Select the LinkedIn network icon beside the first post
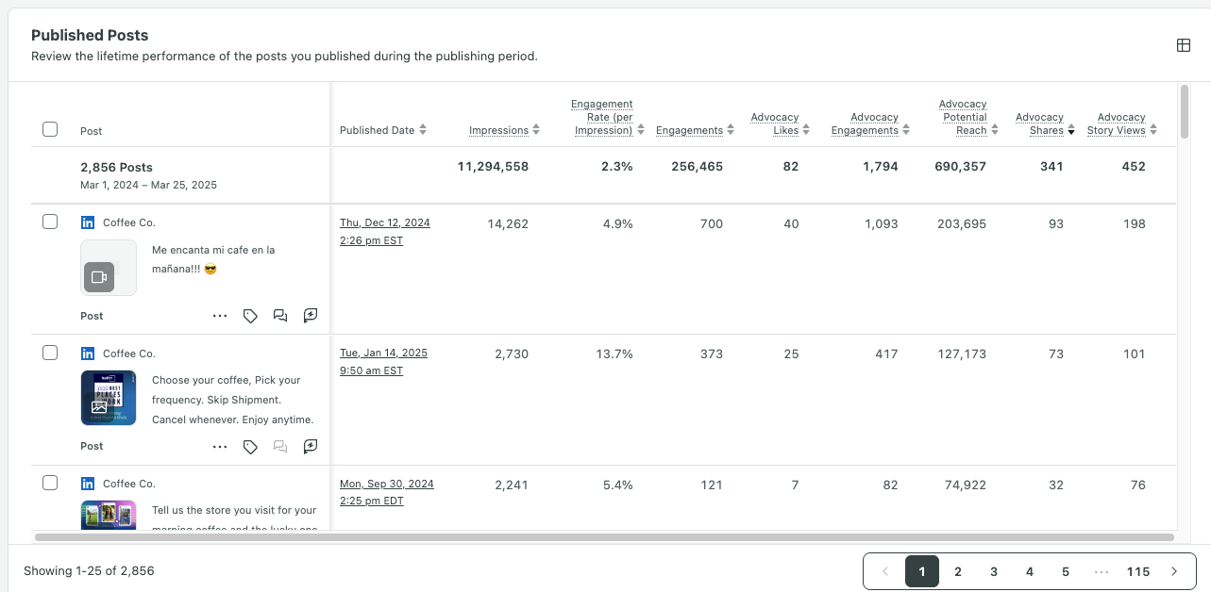The image size is (1211, 592). [87, 222]
